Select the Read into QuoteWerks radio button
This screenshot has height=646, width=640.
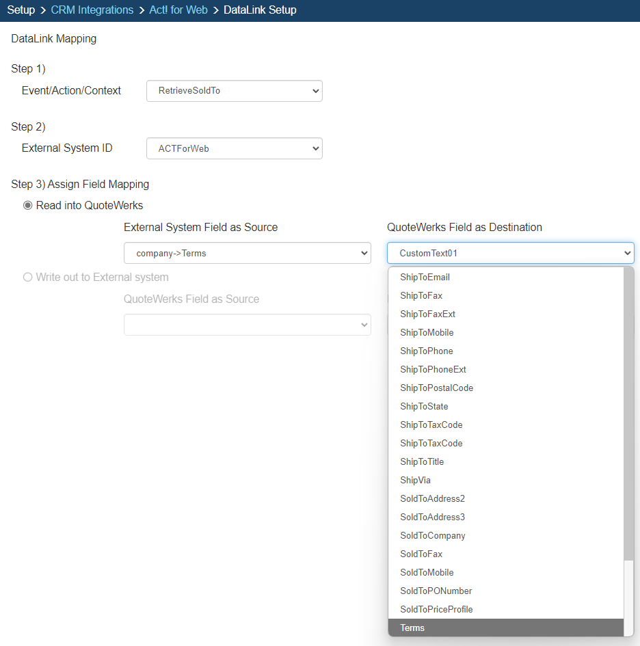[28, 206]
